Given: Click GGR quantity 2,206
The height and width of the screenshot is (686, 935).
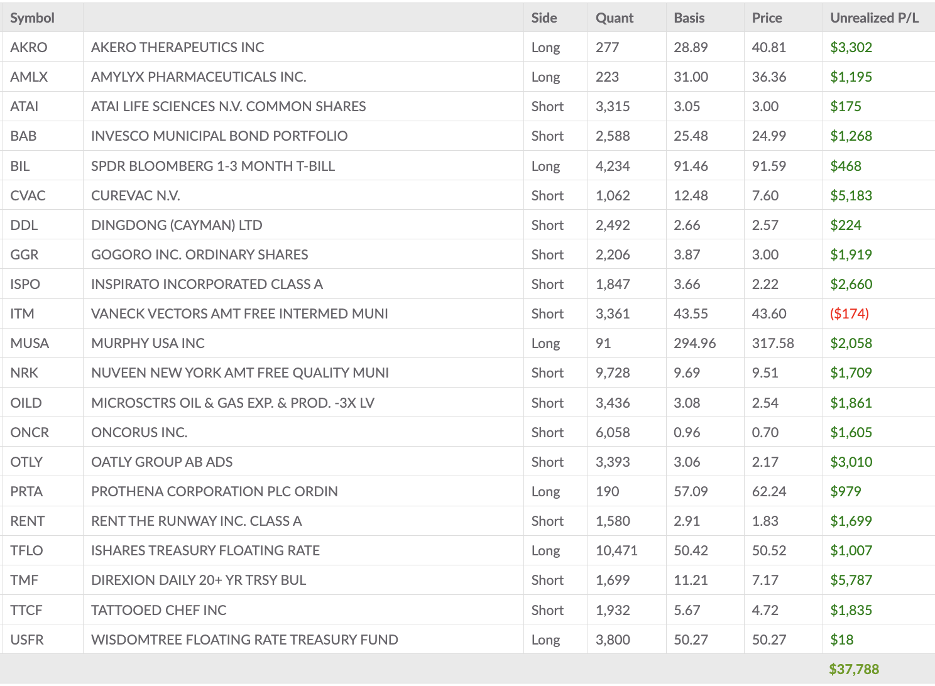Looking at the screenshot, I should [x=613, y=254].
